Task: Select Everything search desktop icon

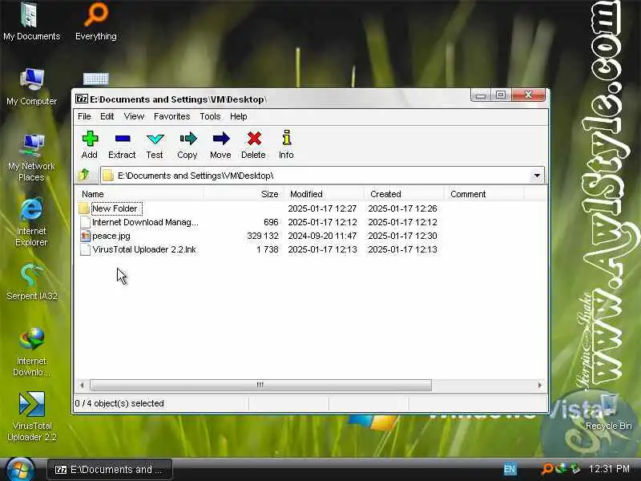Action: [96, 14]
